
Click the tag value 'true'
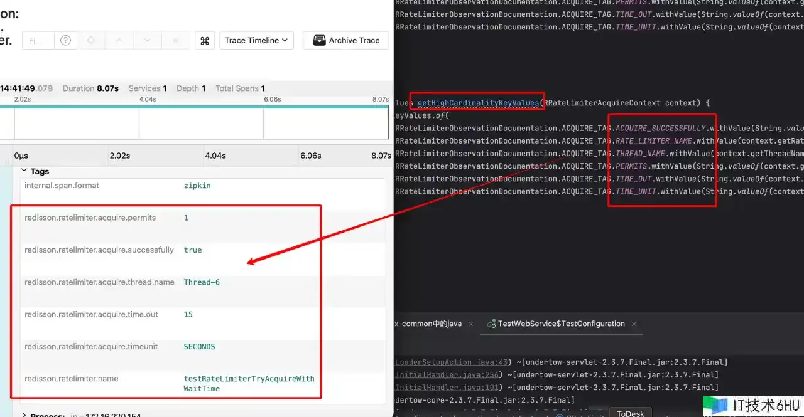point(193,250)
